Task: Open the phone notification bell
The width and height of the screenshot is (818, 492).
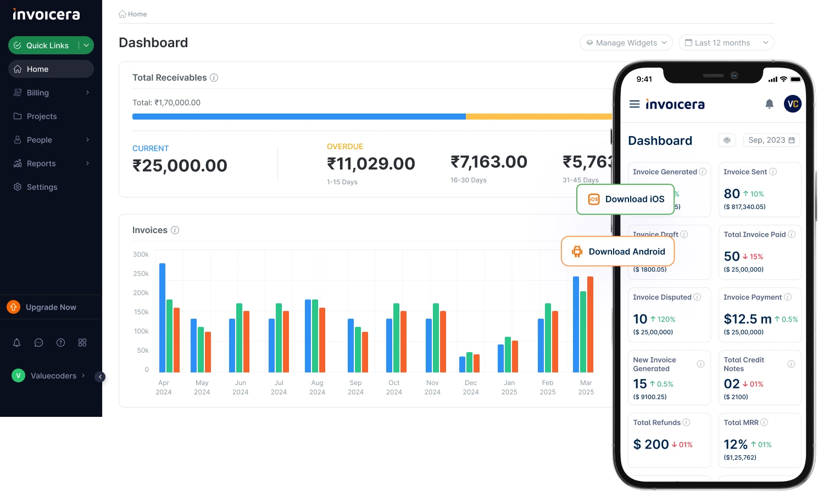Action: tap(770, 104)
